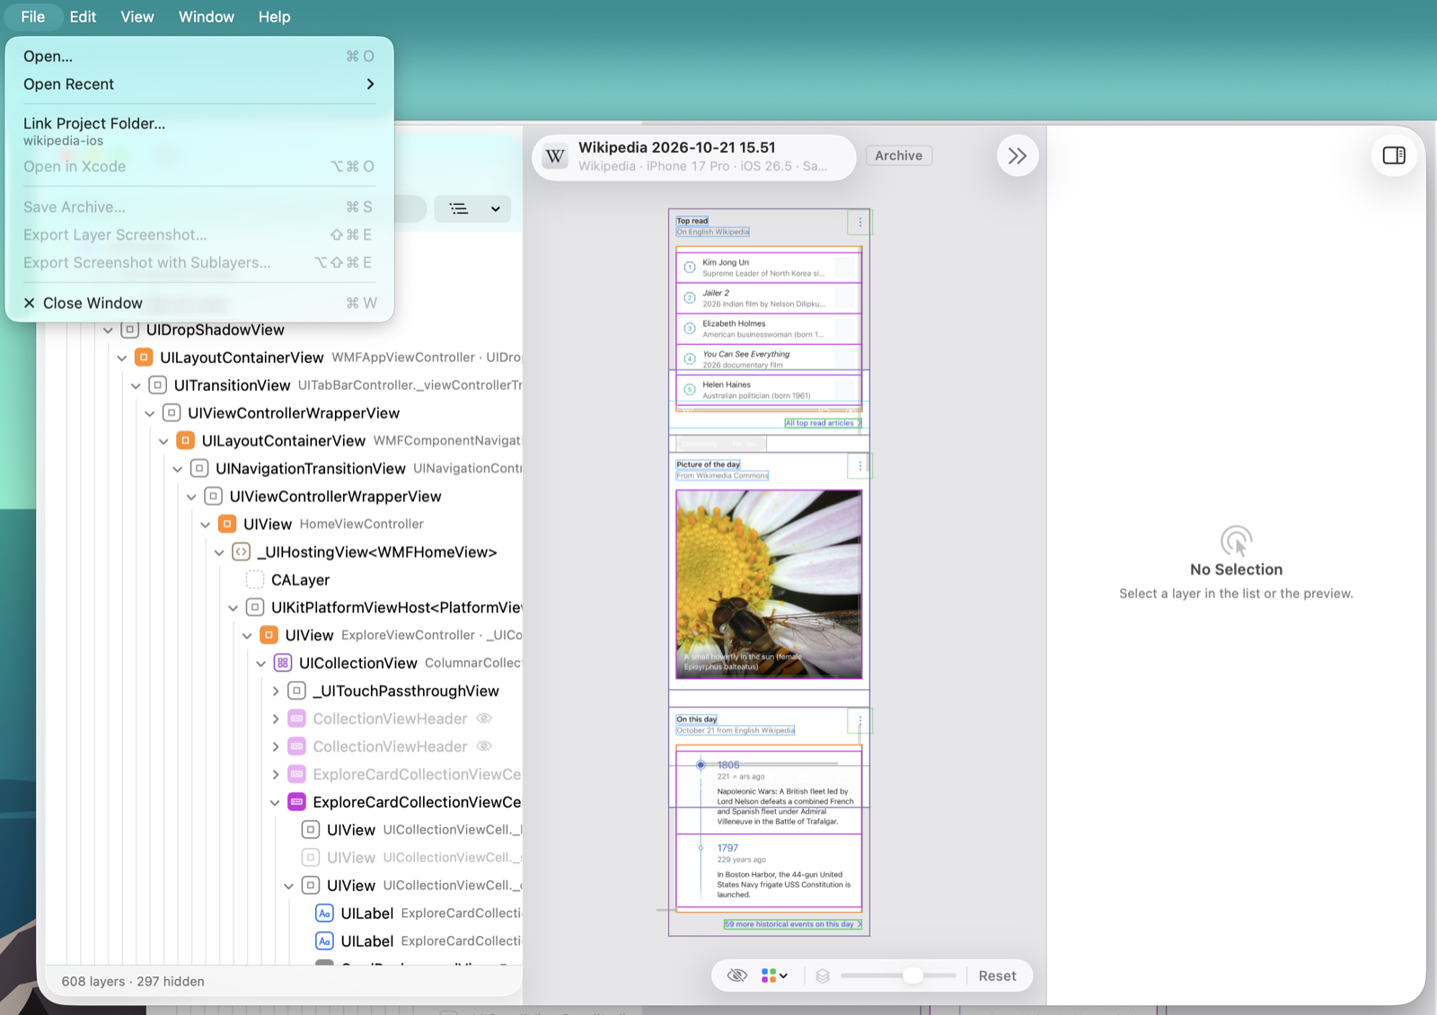Toggle visibility eye on second CollectionViewHeader
The width and height of the screenshot is (1437, 1015).
coord(484,746)
